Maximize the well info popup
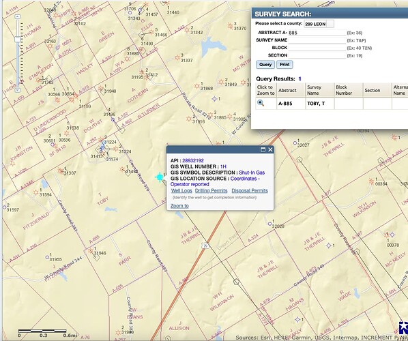Image resolution: width=408 pixels, height=341 pixels. [263, 149]
